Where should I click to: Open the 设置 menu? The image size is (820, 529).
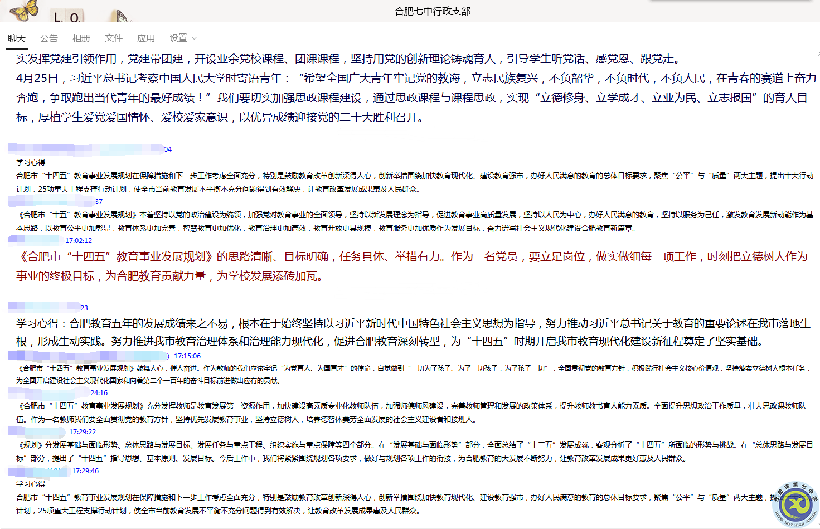[178, 38]
